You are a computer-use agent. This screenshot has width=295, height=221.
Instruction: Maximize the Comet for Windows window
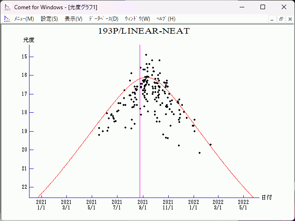[263, 7]
